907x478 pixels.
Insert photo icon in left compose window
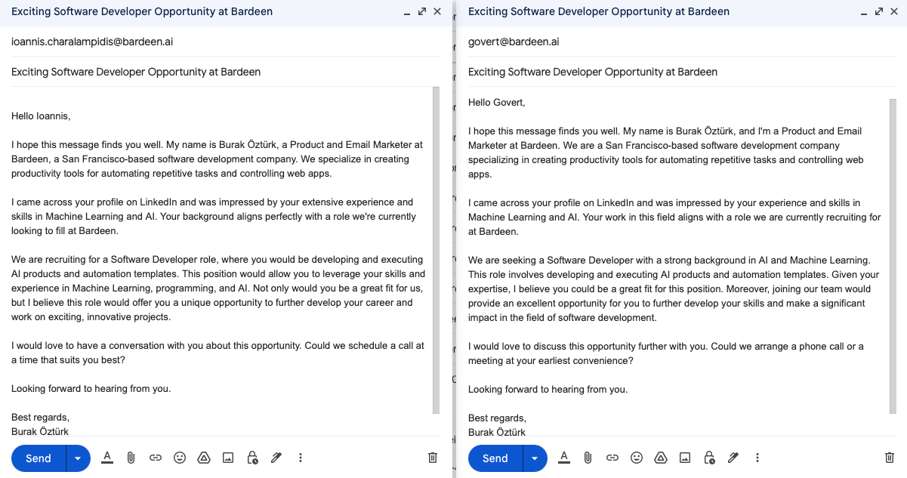pyautogui.click(x=228, y=458)
